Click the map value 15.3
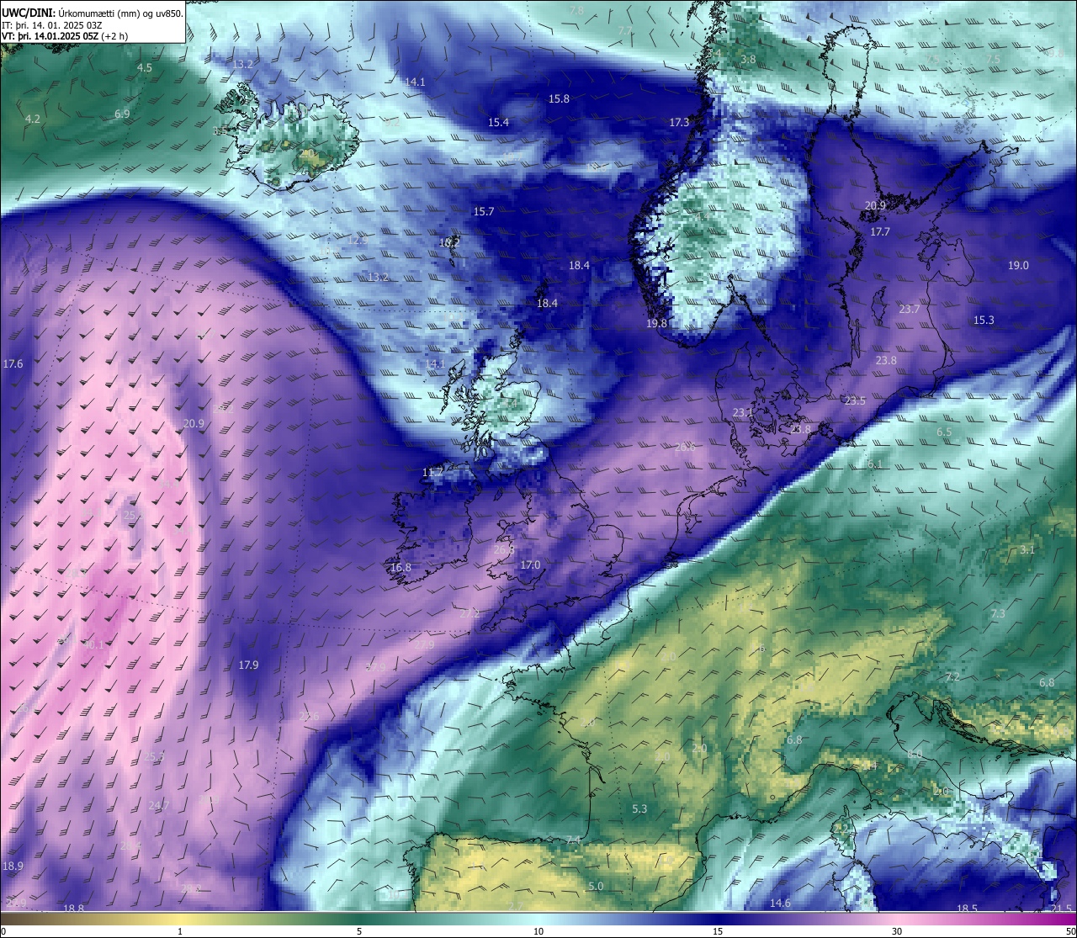Image resolution: width=1077 pixels, height=938 pixels. tap(984, 320)
